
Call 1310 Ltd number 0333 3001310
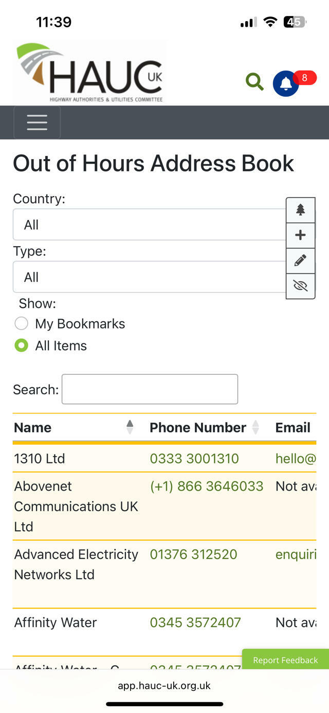194,459
